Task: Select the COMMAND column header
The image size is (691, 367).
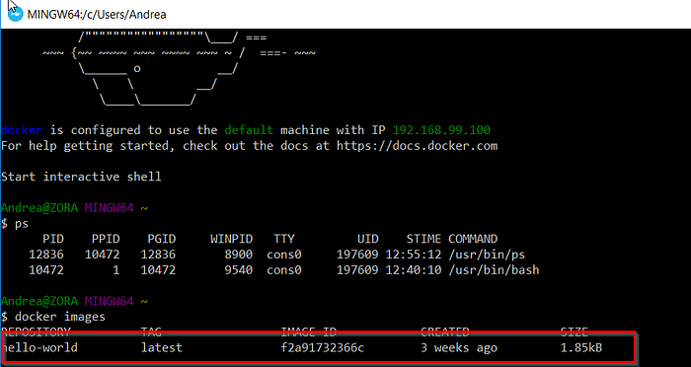Action: [x=473, y=239]
